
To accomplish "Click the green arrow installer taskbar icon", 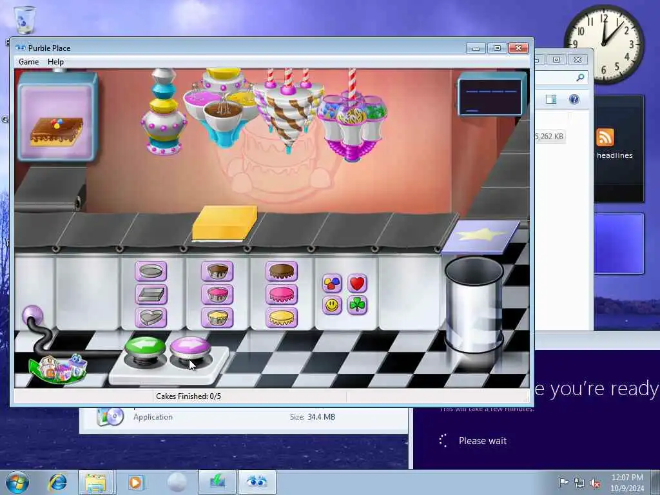I will [x=217, y=482].
